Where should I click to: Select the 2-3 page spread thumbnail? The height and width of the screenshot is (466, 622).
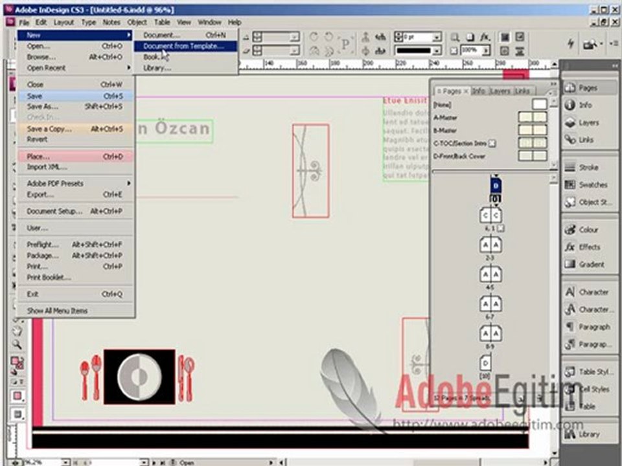coord(490,245)
